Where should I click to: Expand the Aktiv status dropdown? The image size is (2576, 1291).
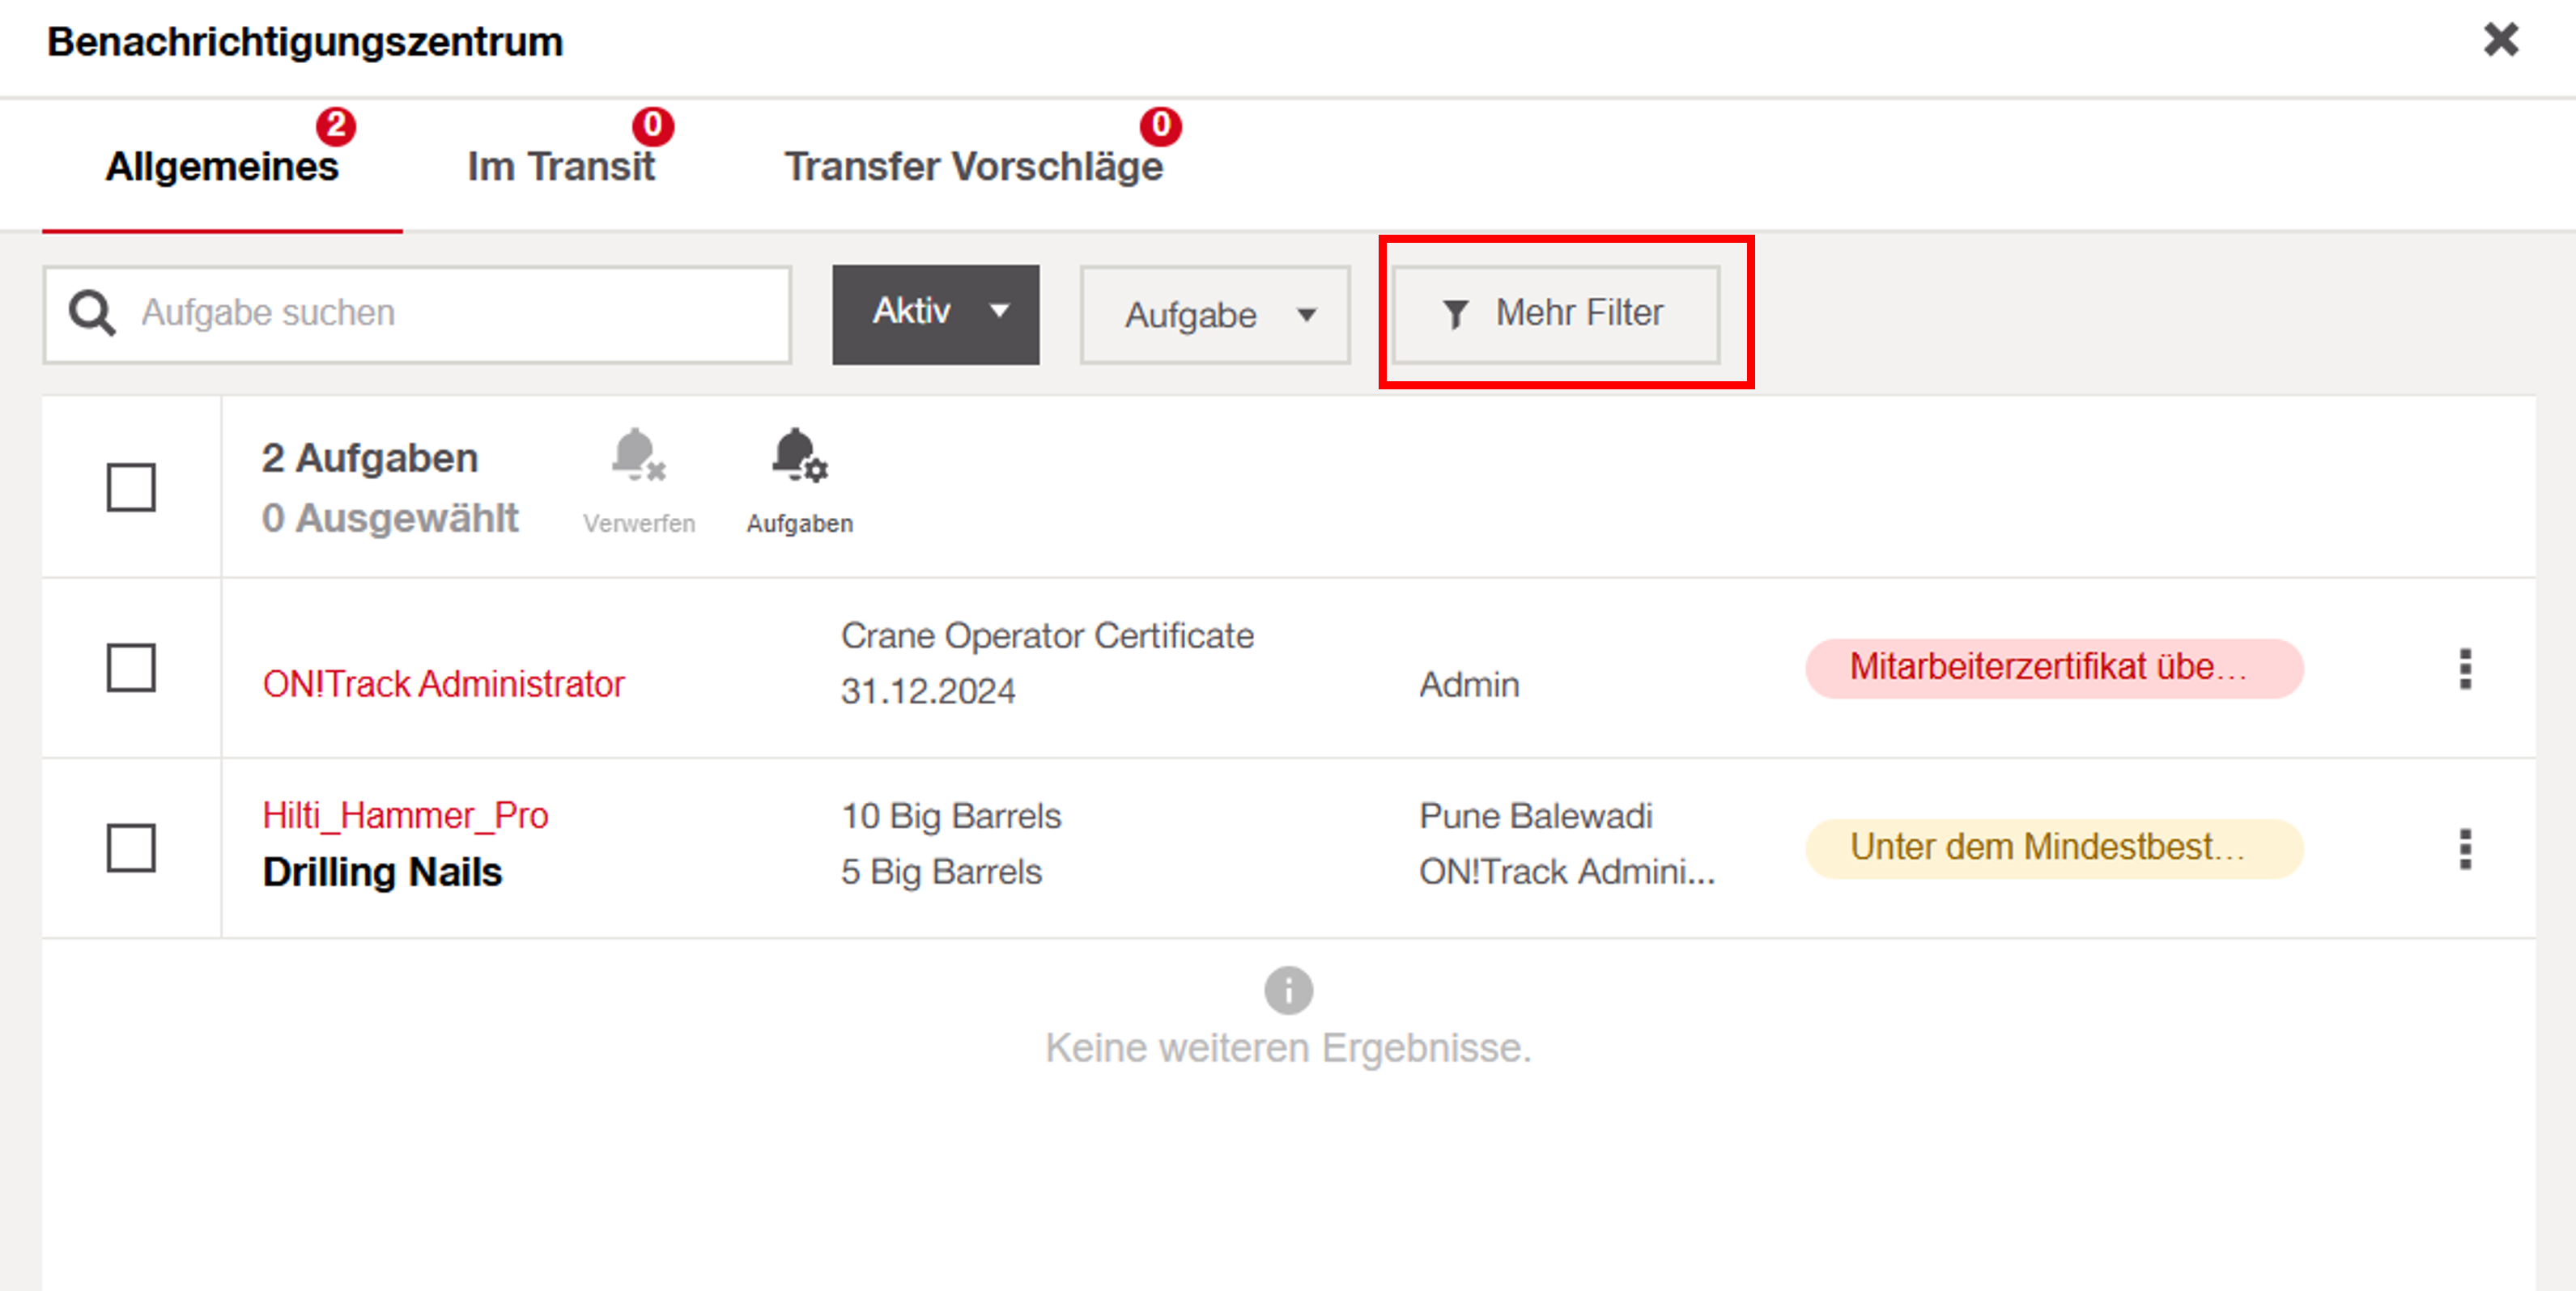coord(935,314)
